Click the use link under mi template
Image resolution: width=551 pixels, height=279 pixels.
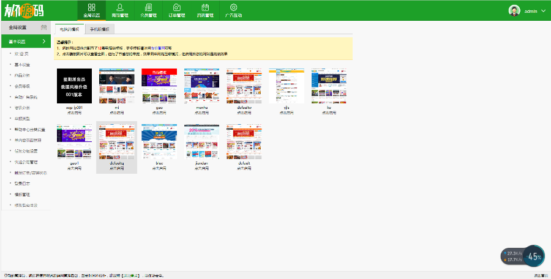116,113
